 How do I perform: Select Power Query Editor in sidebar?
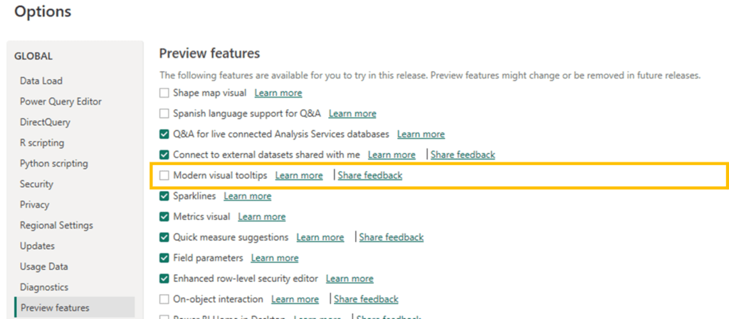[x=61, y=102]
